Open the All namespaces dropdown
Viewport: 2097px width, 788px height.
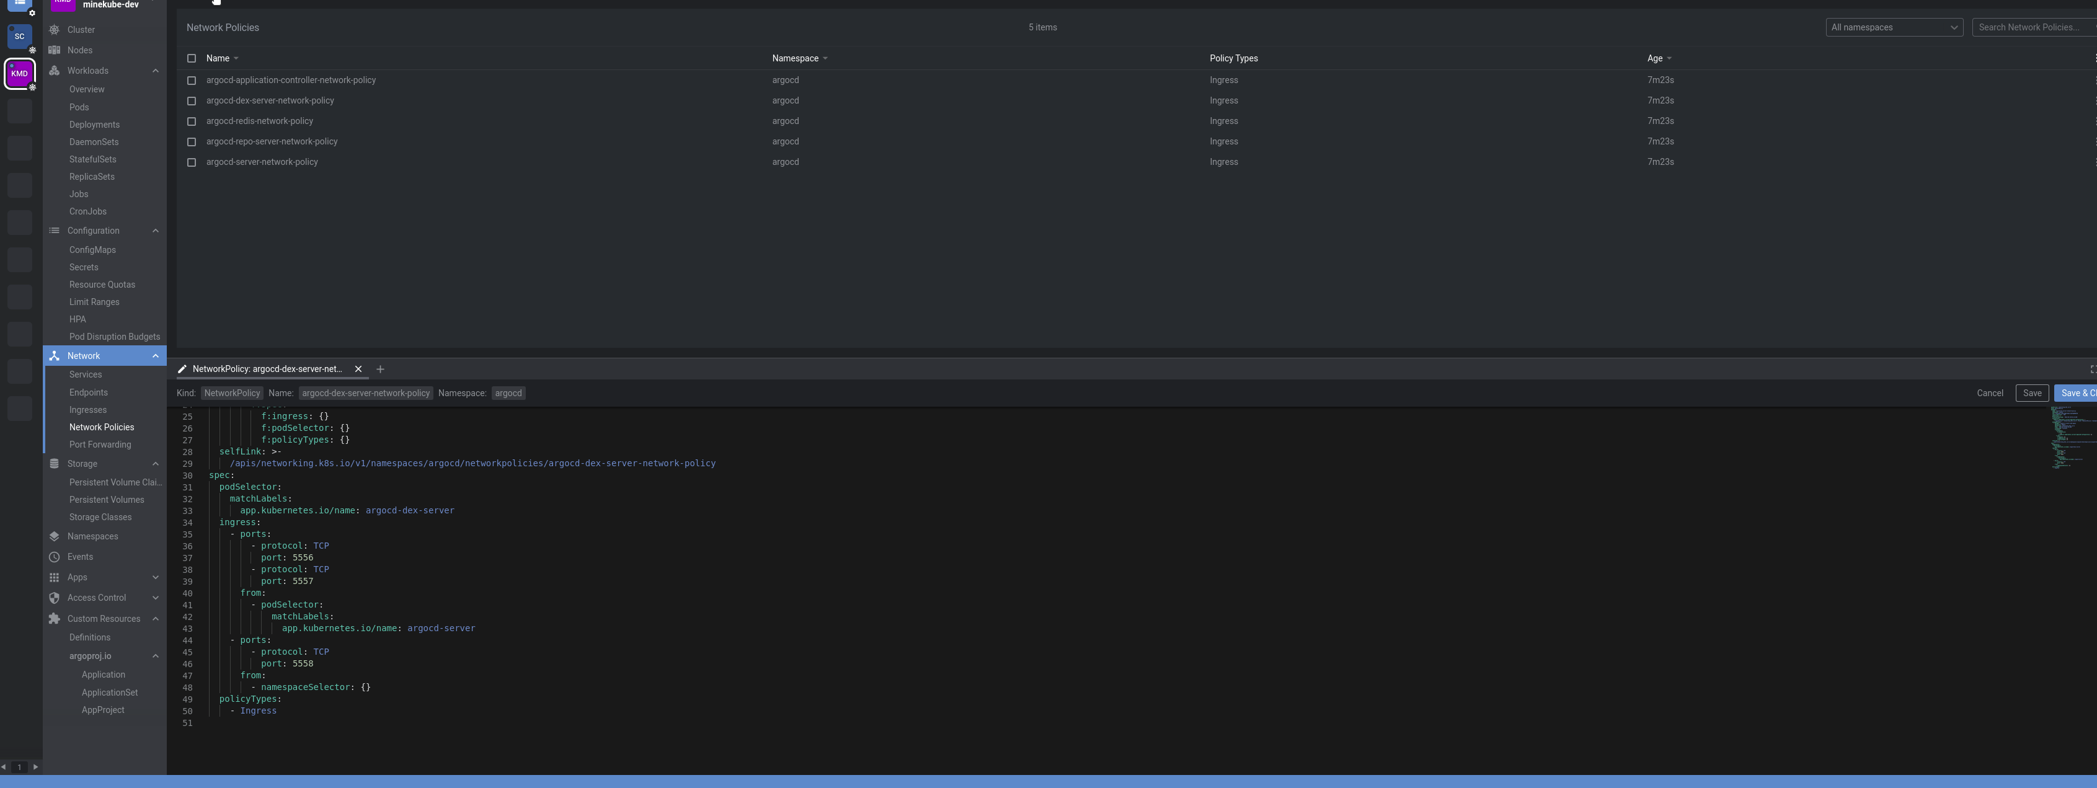tap(1894, 27)
